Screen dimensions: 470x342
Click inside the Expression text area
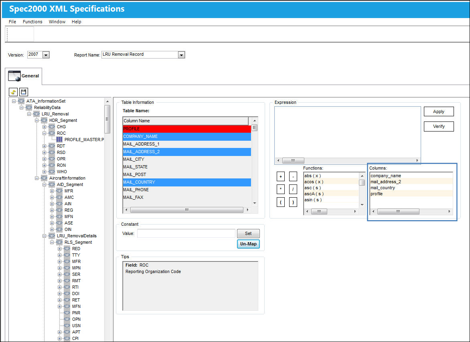click(x=347, y=132)
